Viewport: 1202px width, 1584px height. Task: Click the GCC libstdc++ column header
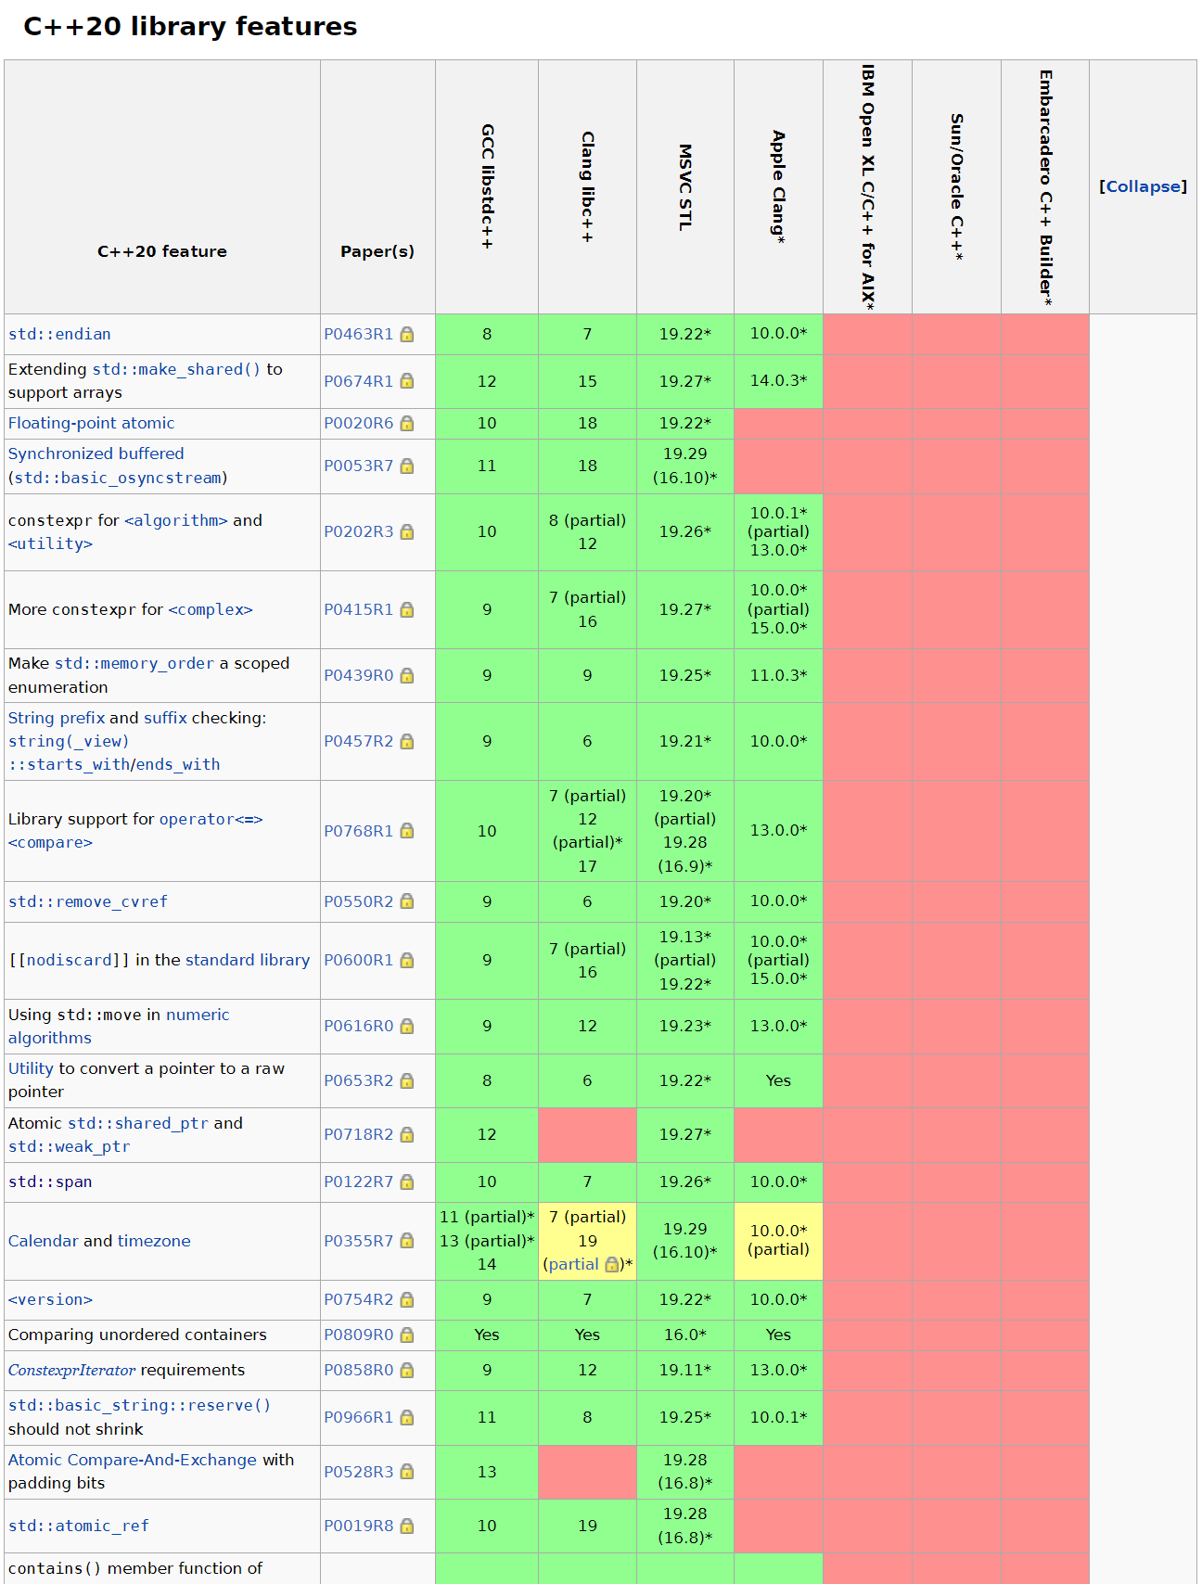487,186
